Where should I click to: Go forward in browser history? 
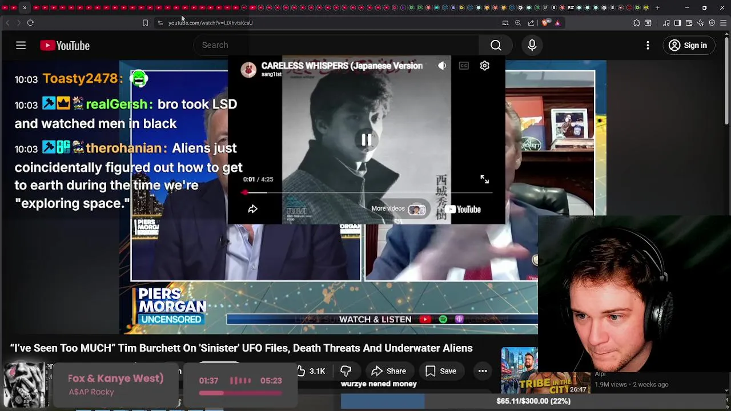18,23
